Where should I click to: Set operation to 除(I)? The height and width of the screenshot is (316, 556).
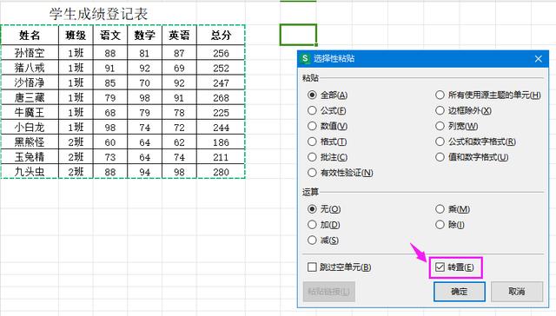tap(450, 225)
